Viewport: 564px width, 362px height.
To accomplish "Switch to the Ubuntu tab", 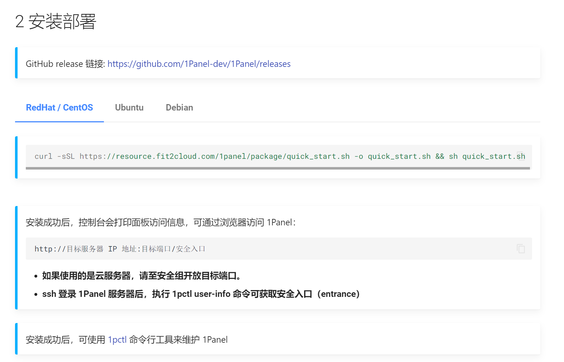I will pos(129,108).
